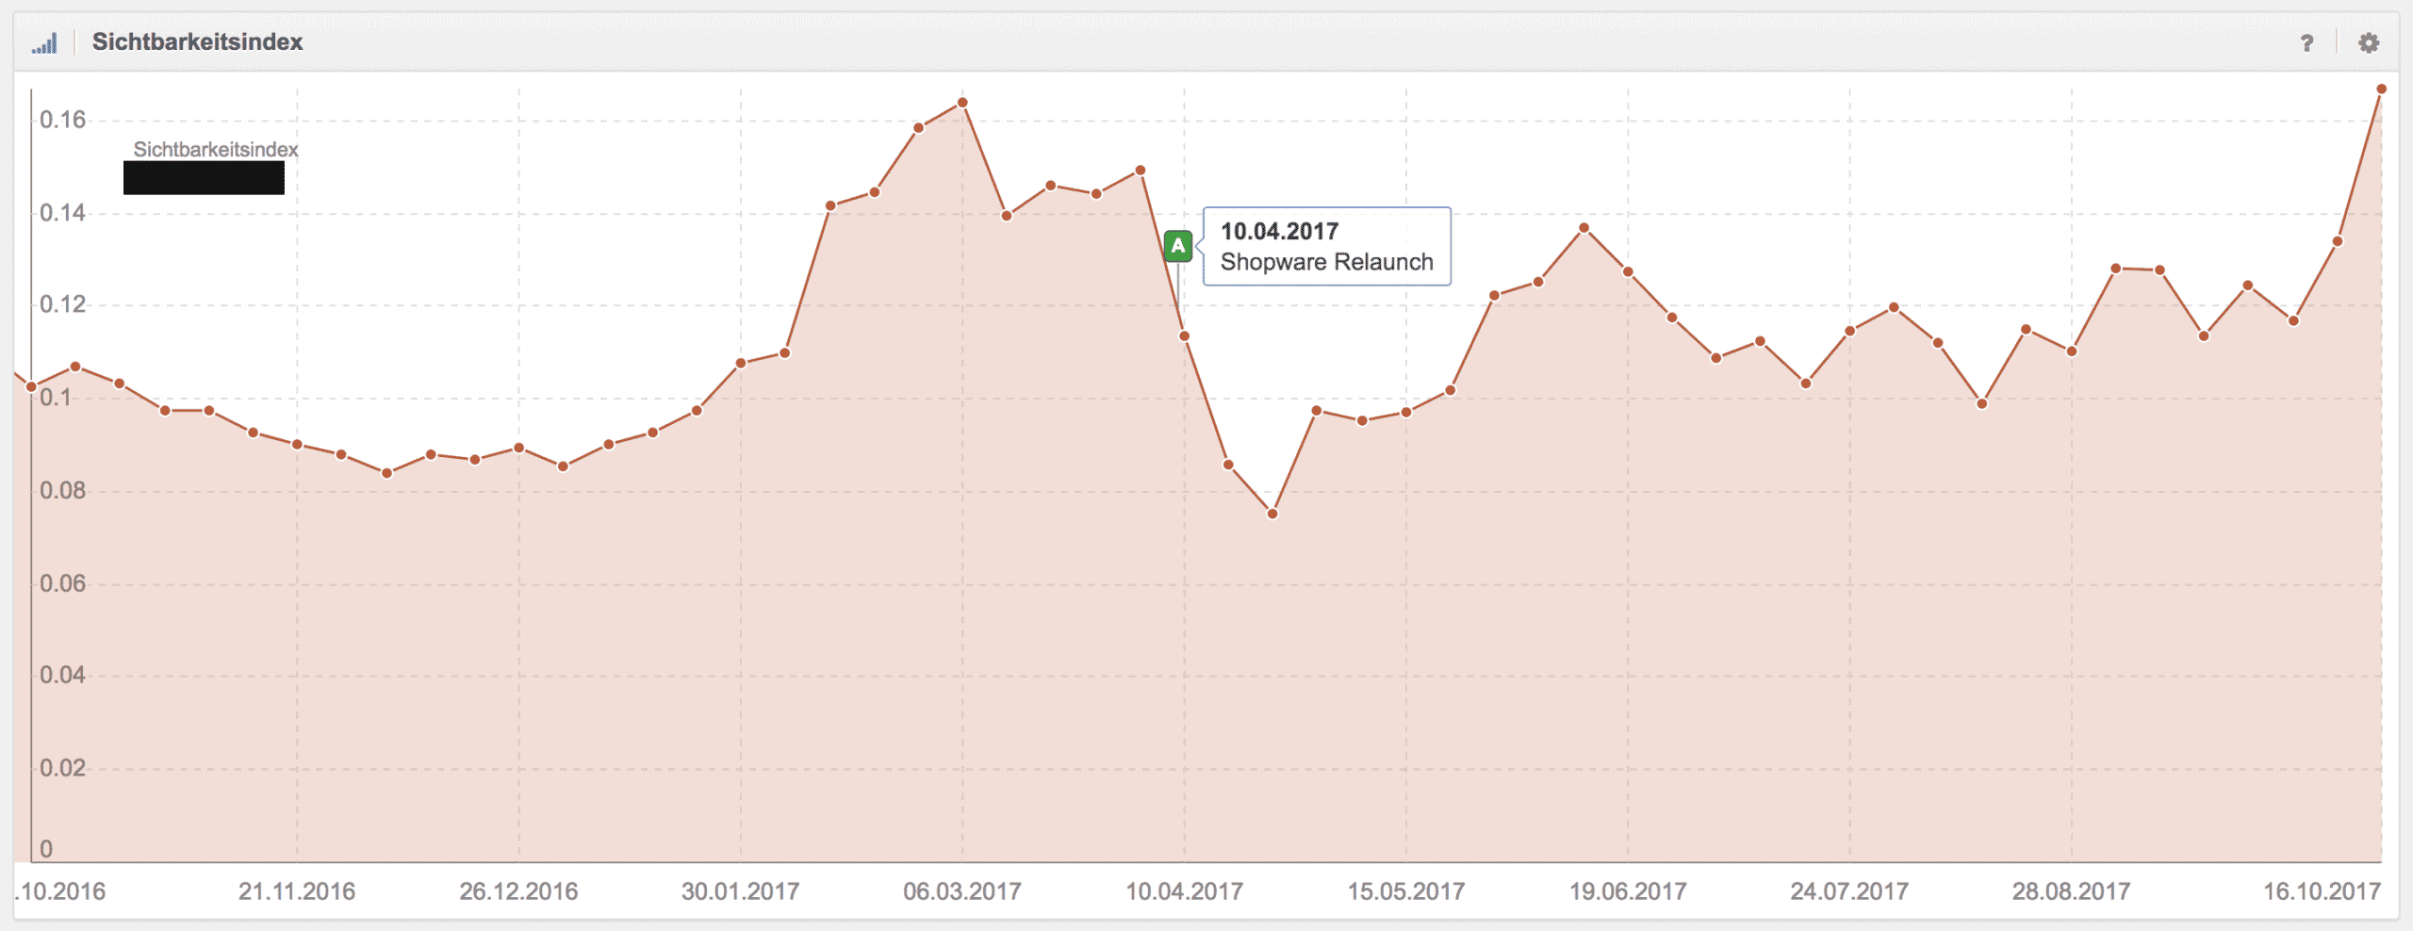This screenshot has height=931, width=2413.
Task: Click the y-axis value 0.06
Action: [x=63, y=583]
